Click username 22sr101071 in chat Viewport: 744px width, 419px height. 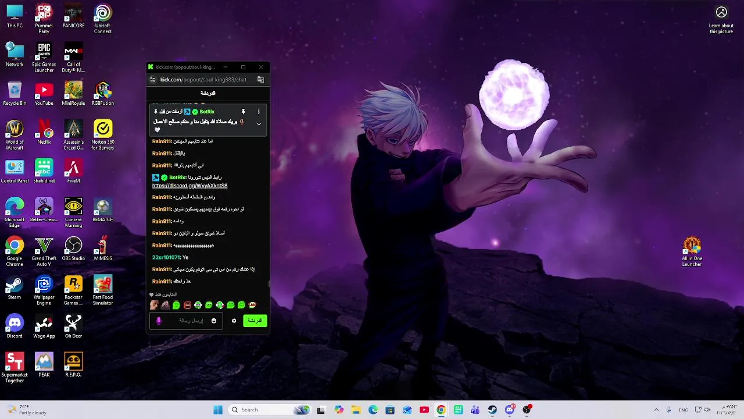click(166, 257)
